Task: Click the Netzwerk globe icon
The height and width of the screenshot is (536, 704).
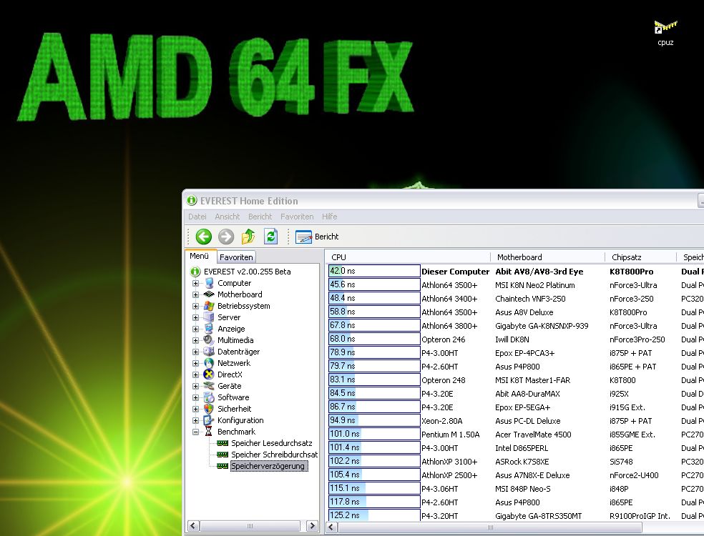Action: pos(209,363)
